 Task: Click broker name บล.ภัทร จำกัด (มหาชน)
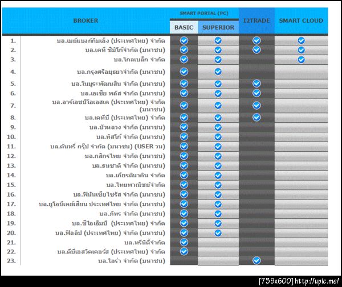132,214
